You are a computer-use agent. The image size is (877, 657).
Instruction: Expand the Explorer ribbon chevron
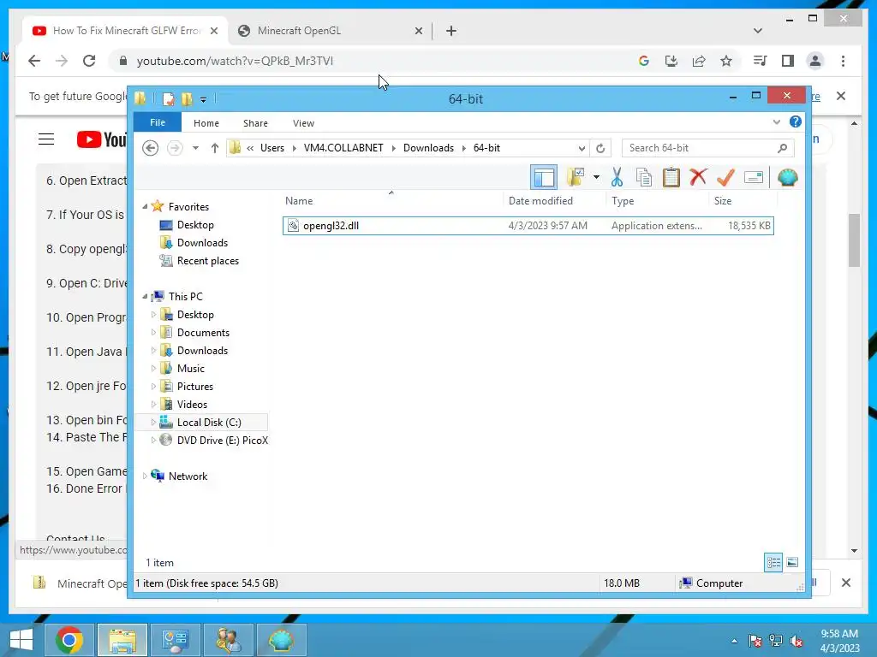click(x=776, y=121)
